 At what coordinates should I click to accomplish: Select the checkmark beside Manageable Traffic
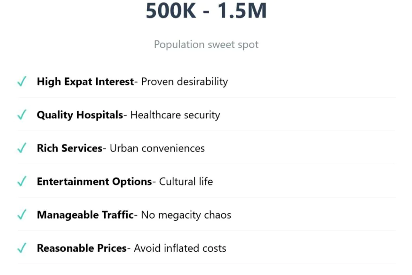(x=22, y=215)
